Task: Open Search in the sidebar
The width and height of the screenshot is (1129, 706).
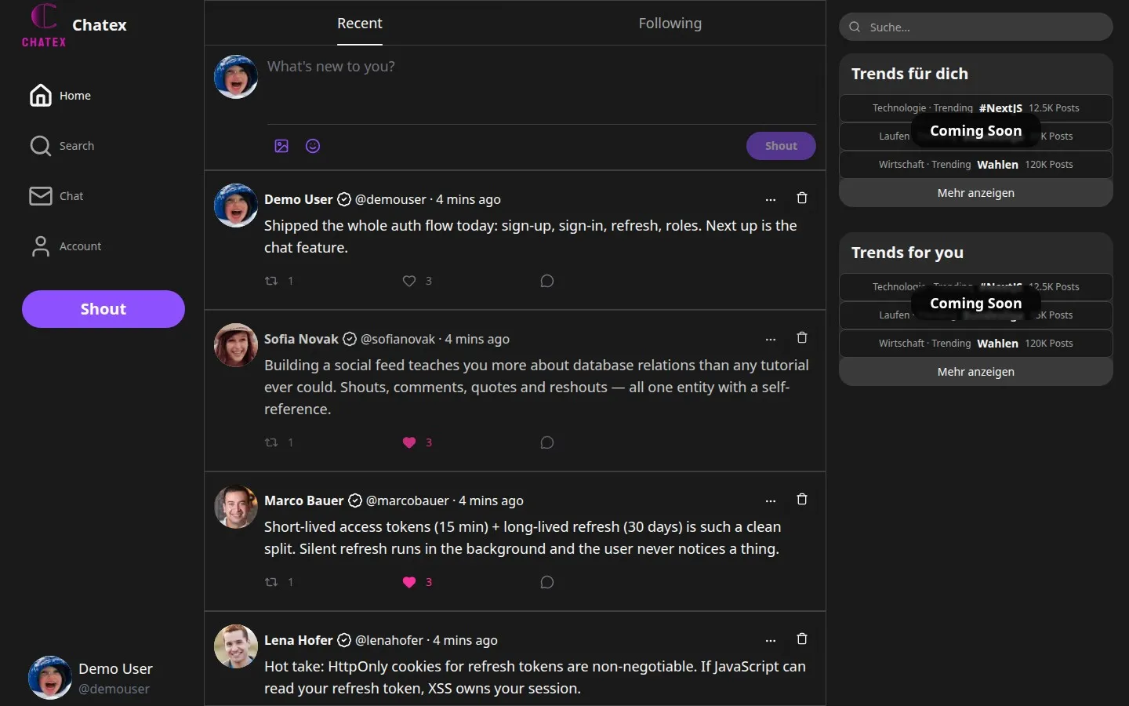Action: [61, 146]
